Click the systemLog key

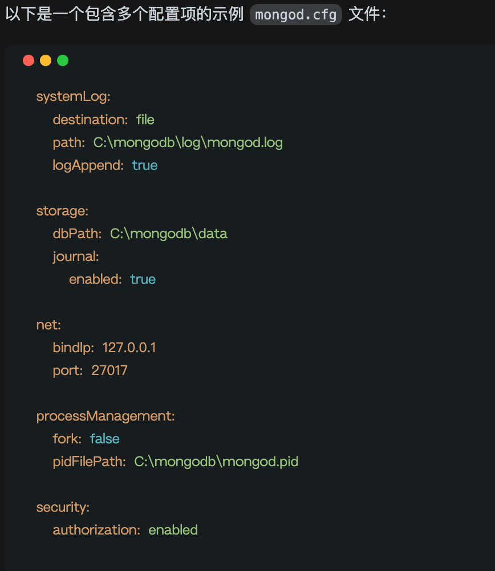(73, 97)
